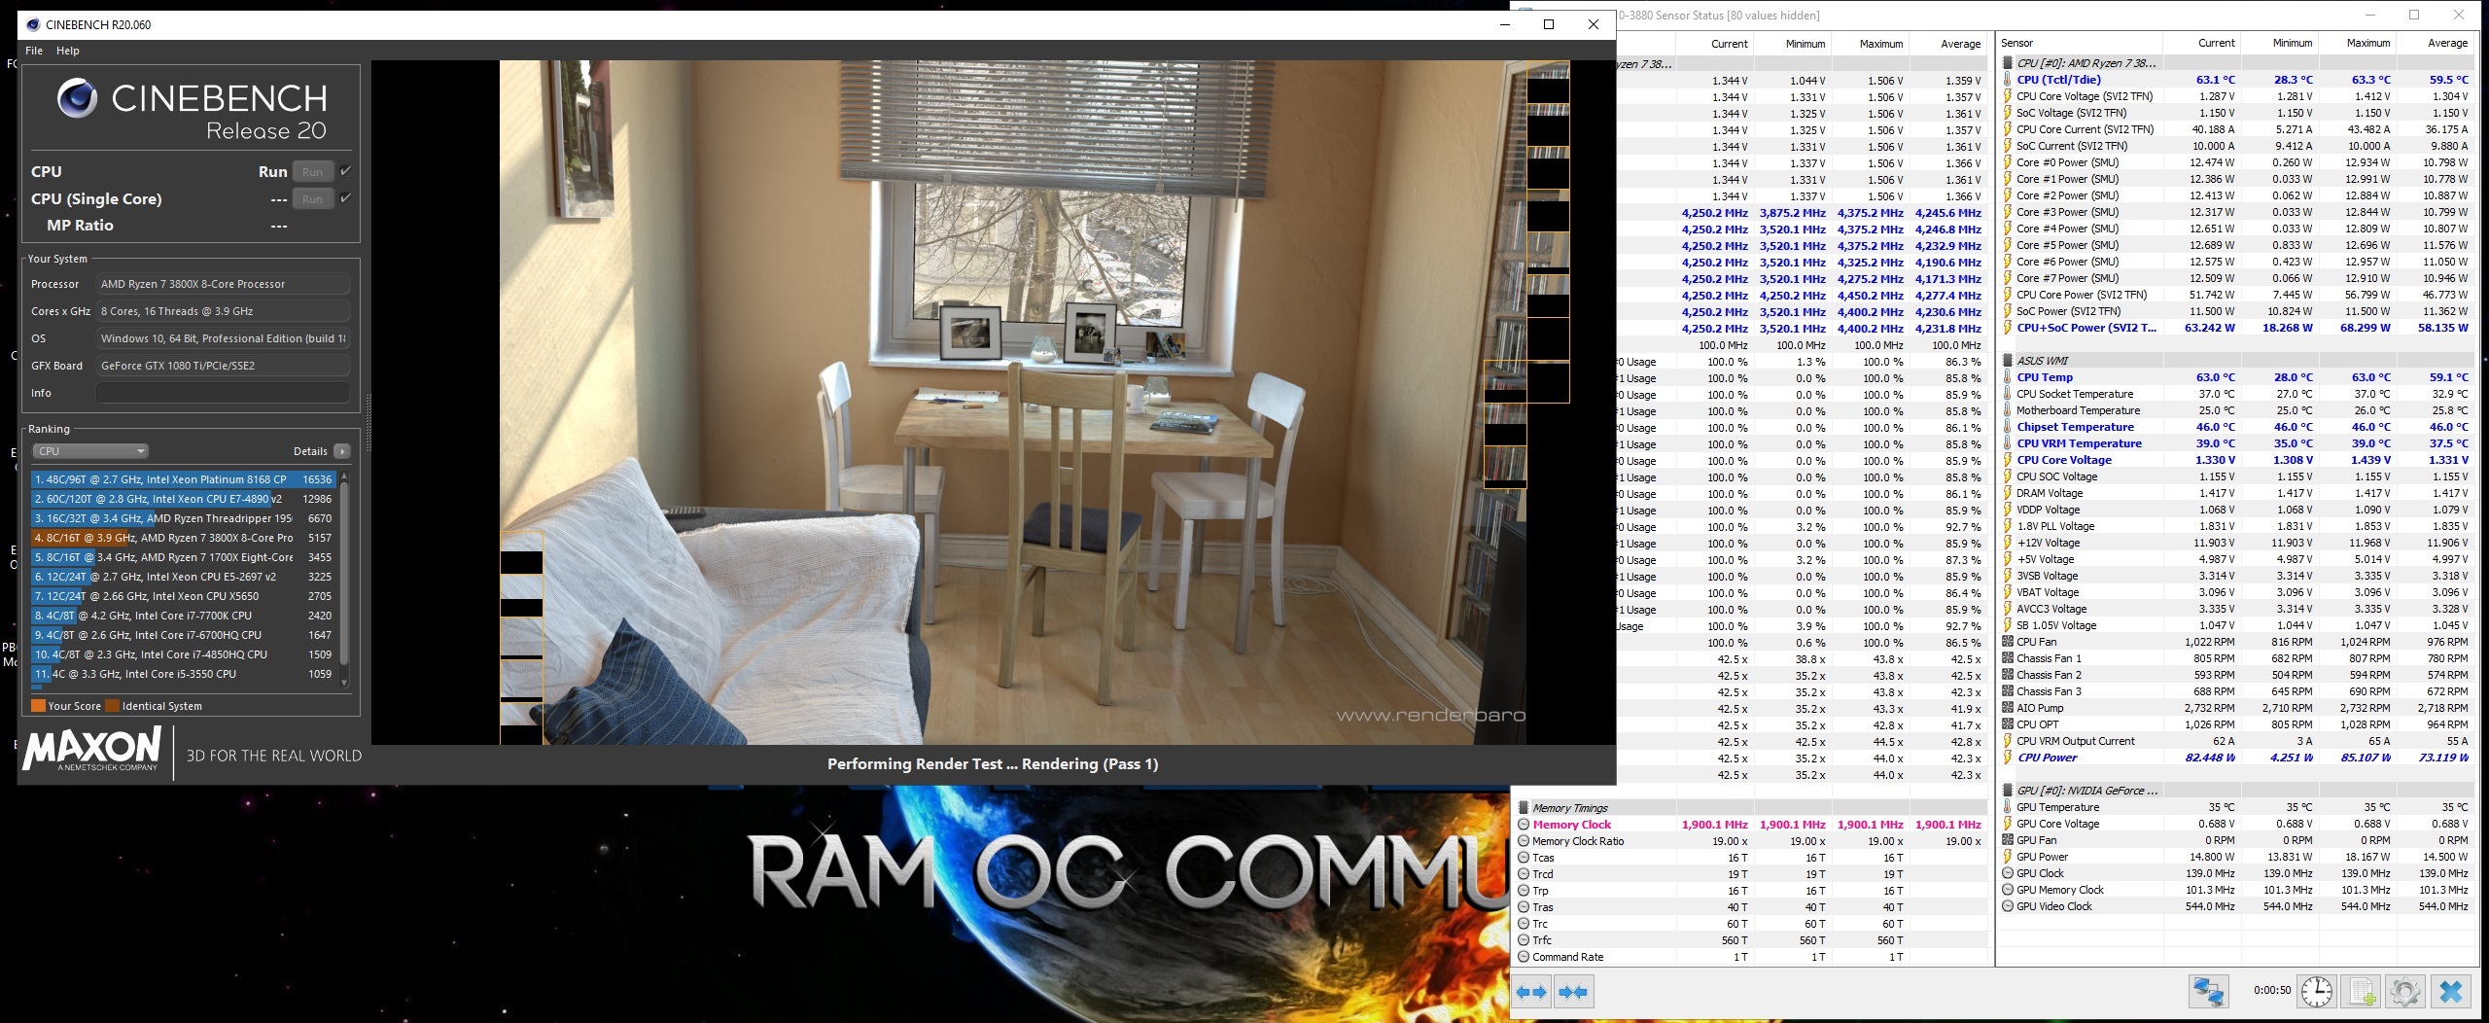This screenshot has width=2489, height=1023.
Task: Click the CPU+SoC Power lightning icon
Action: [x=2008, y=328]
